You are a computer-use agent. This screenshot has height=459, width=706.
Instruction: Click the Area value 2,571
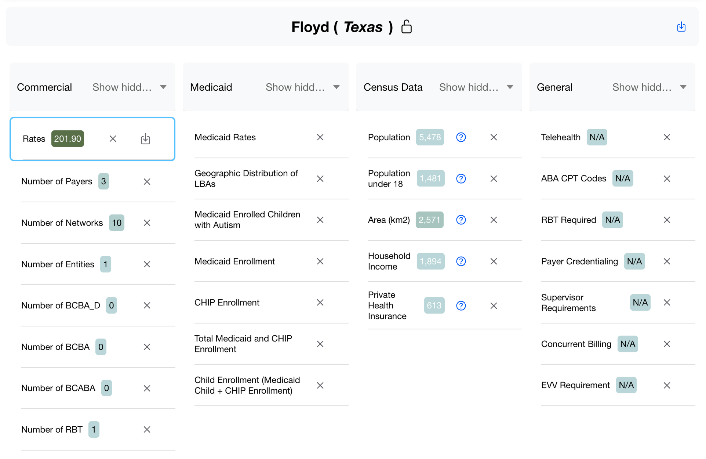[429, 220]
